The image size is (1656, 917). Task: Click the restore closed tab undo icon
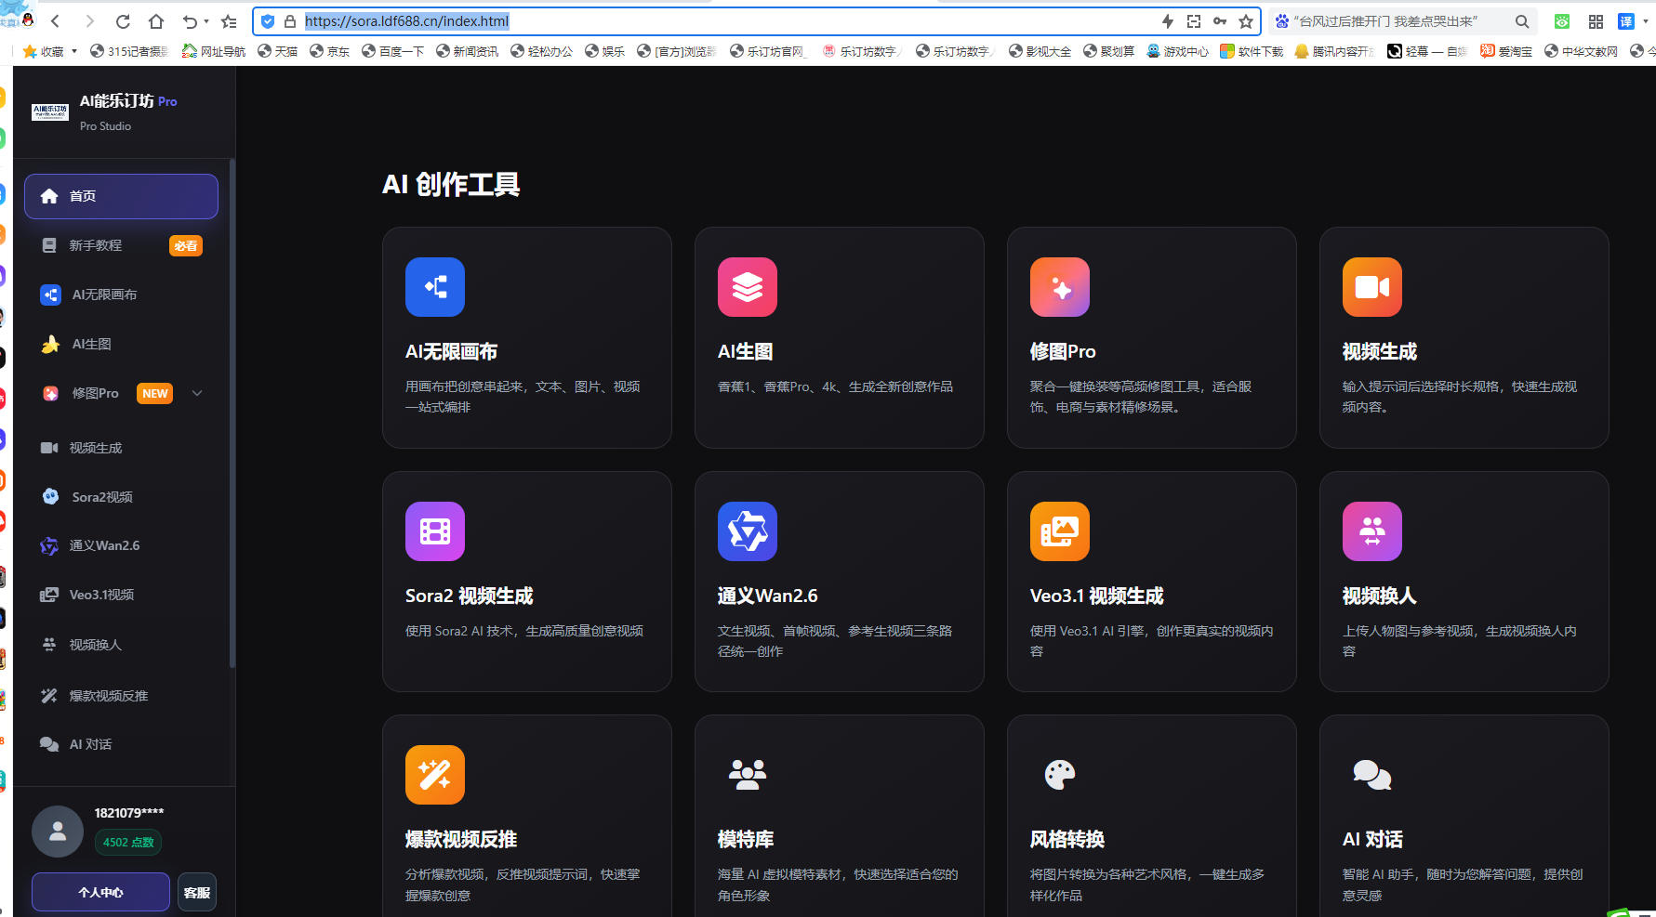[x=190, y=21]
